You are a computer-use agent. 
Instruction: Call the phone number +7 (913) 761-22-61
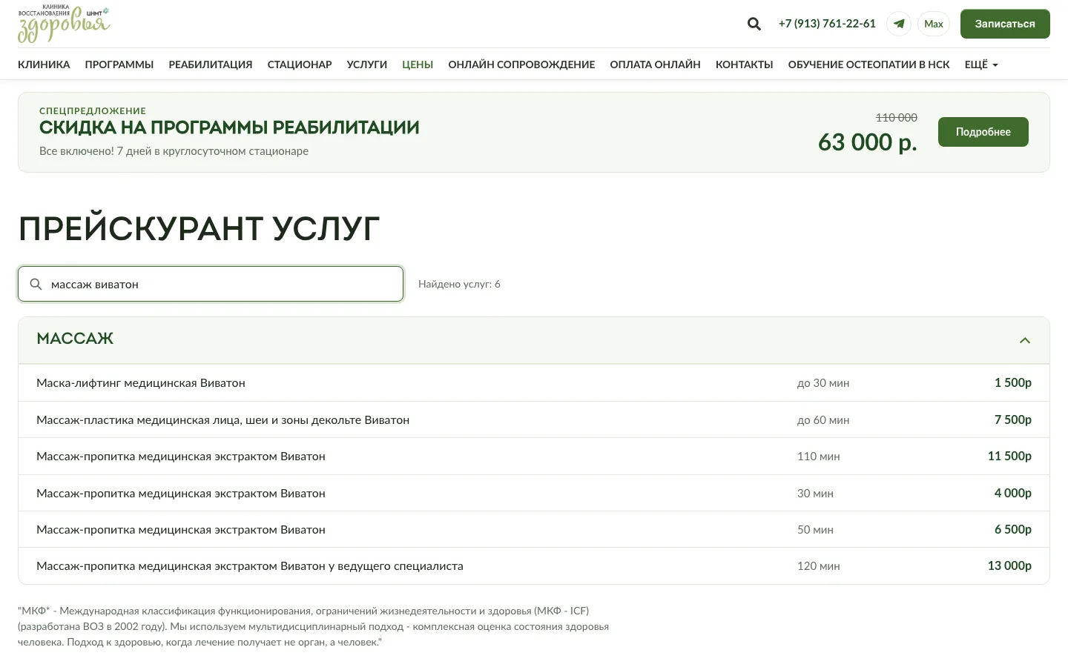point(827,24)
